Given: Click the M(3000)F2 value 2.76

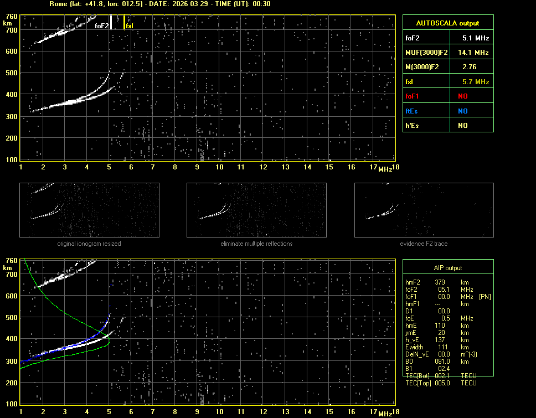Looking at the screenshot, I should (x=471, y=67).
